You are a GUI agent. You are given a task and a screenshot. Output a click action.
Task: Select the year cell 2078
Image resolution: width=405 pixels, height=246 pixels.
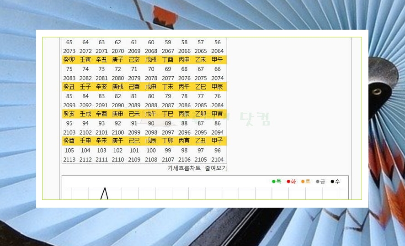[x=151, y=78]
